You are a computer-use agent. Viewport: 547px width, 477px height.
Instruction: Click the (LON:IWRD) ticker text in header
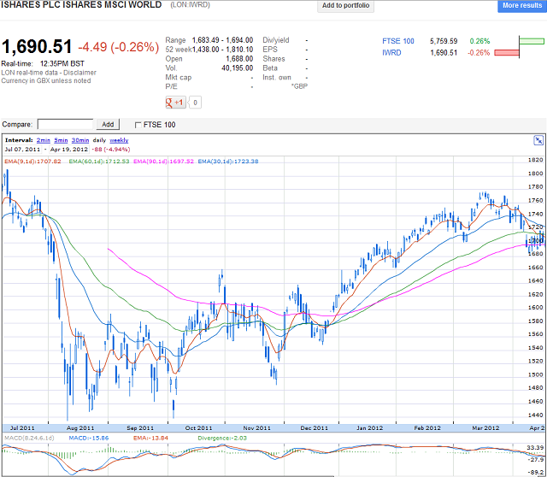190,5
